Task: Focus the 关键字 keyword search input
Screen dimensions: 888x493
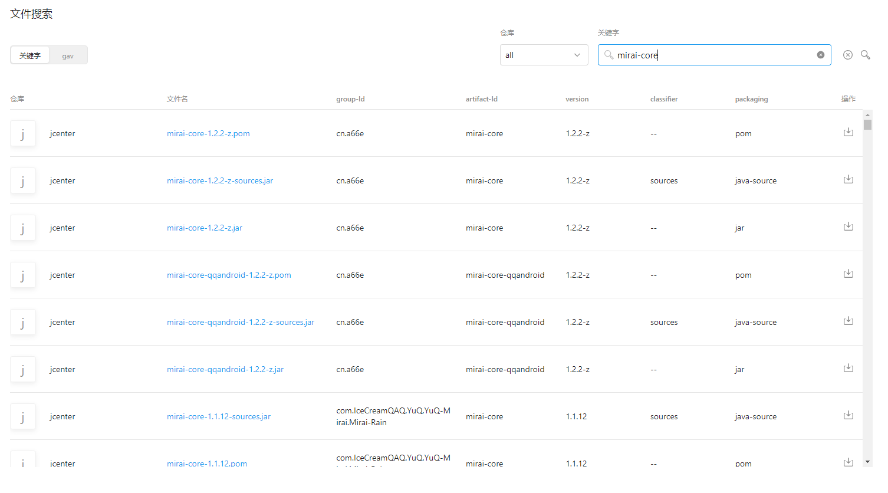Action: coord(714,55)
